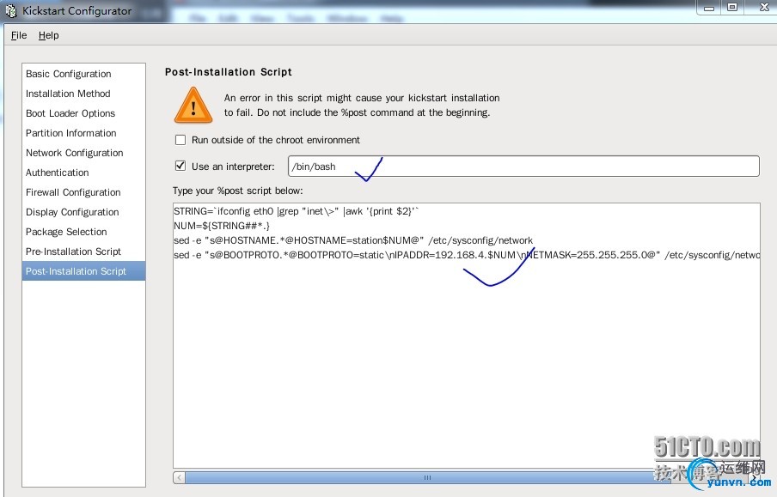Click the NUM=${STRING##*.} script line
The width and height of the screenshot is (777, 497).
pyautogui.click(x=222, y=226)
